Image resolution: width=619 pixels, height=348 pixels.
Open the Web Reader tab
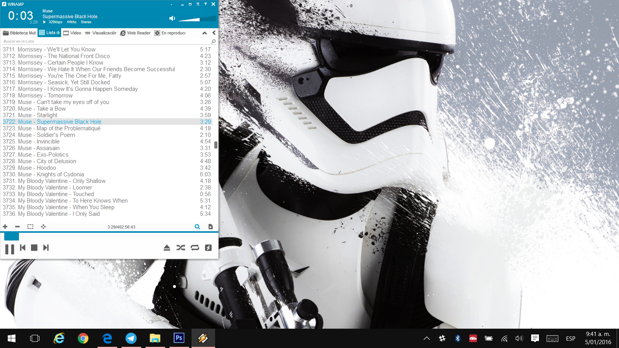coord(135,33)
